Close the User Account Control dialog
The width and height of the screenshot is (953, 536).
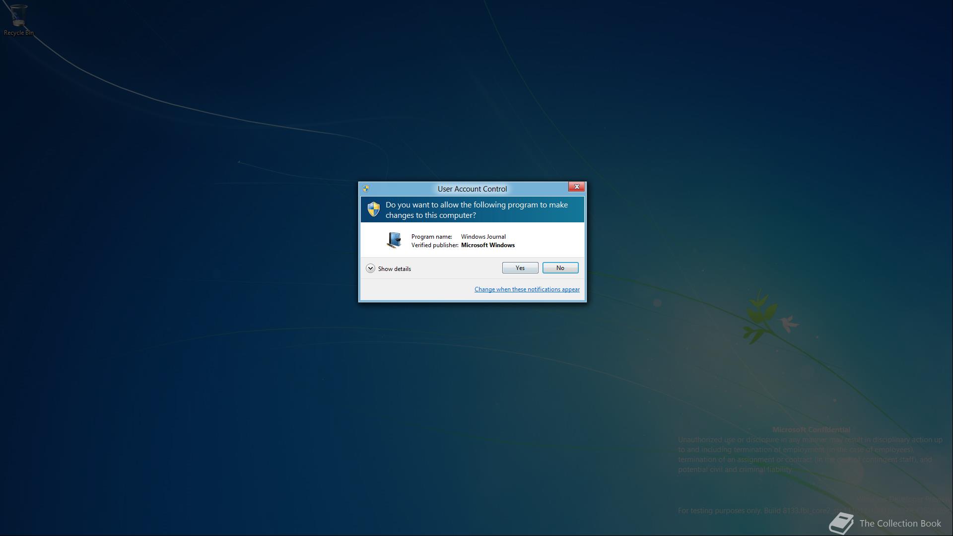click(x=576, y=187)
